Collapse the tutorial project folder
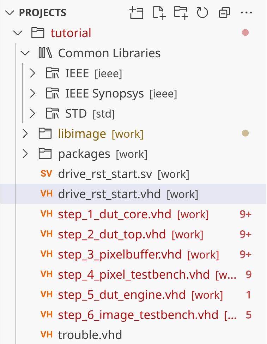Screen dimensions: 267x344 17,33
